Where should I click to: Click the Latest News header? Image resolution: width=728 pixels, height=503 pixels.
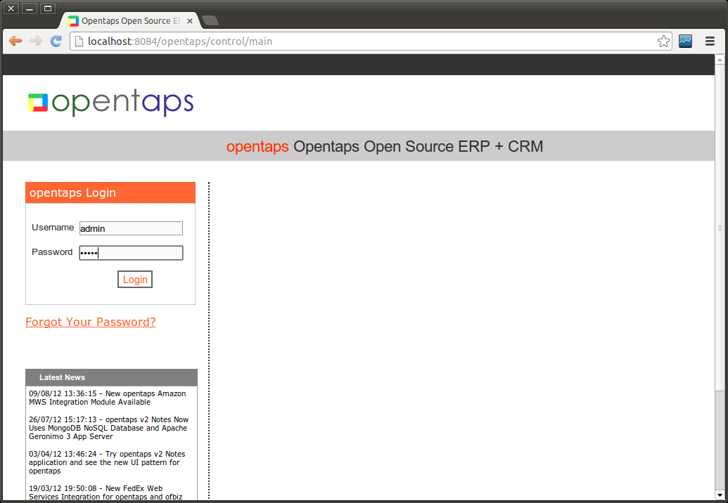tap(111, 377)
